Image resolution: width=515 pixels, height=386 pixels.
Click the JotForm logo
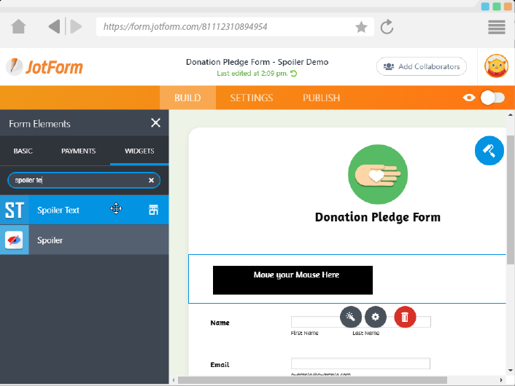click(x=44, y=67)
